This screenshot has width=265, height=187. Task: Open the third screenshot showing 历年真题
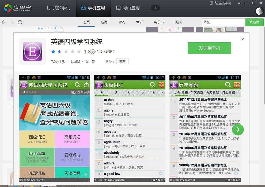[205, 128]
